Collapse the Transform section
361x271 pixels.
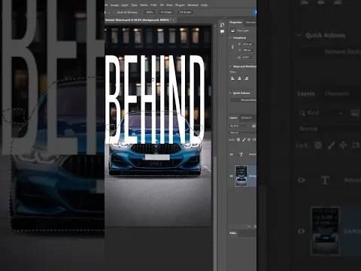(x=230, y=38)
